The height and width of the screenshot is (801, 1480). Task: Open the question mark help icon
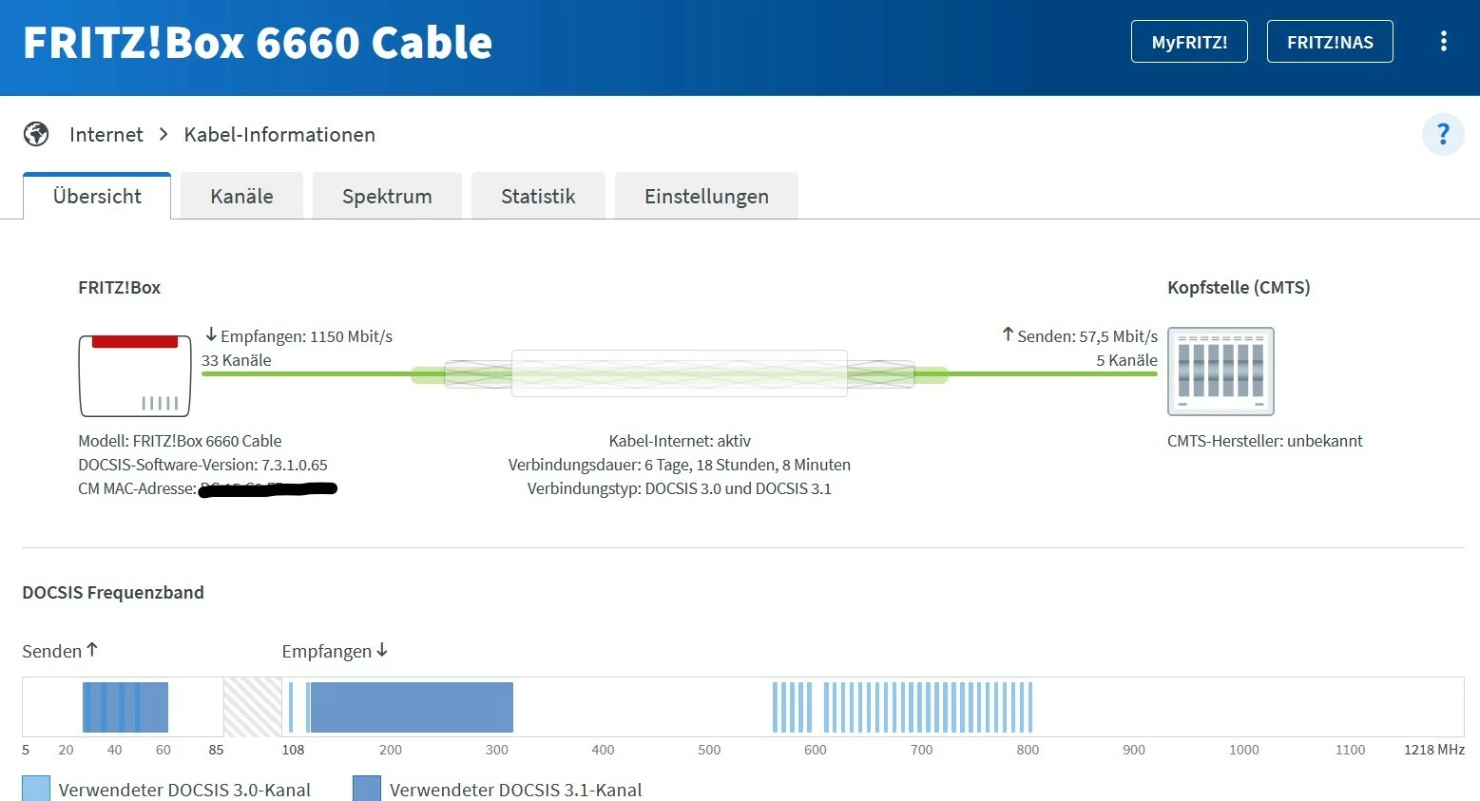coord(1442,134)
